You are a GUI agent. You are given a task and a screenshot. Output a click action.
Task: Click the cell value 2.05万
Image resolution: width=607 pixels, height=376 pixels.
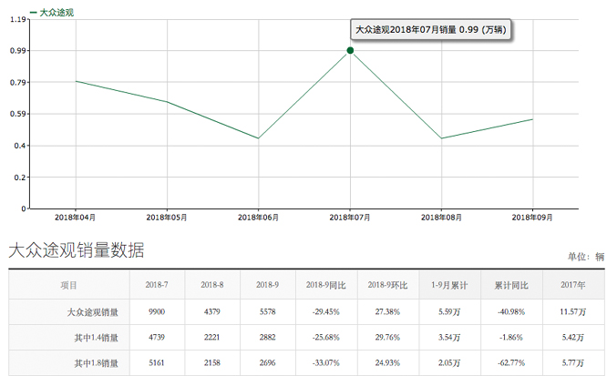click(x=449, y=363)
